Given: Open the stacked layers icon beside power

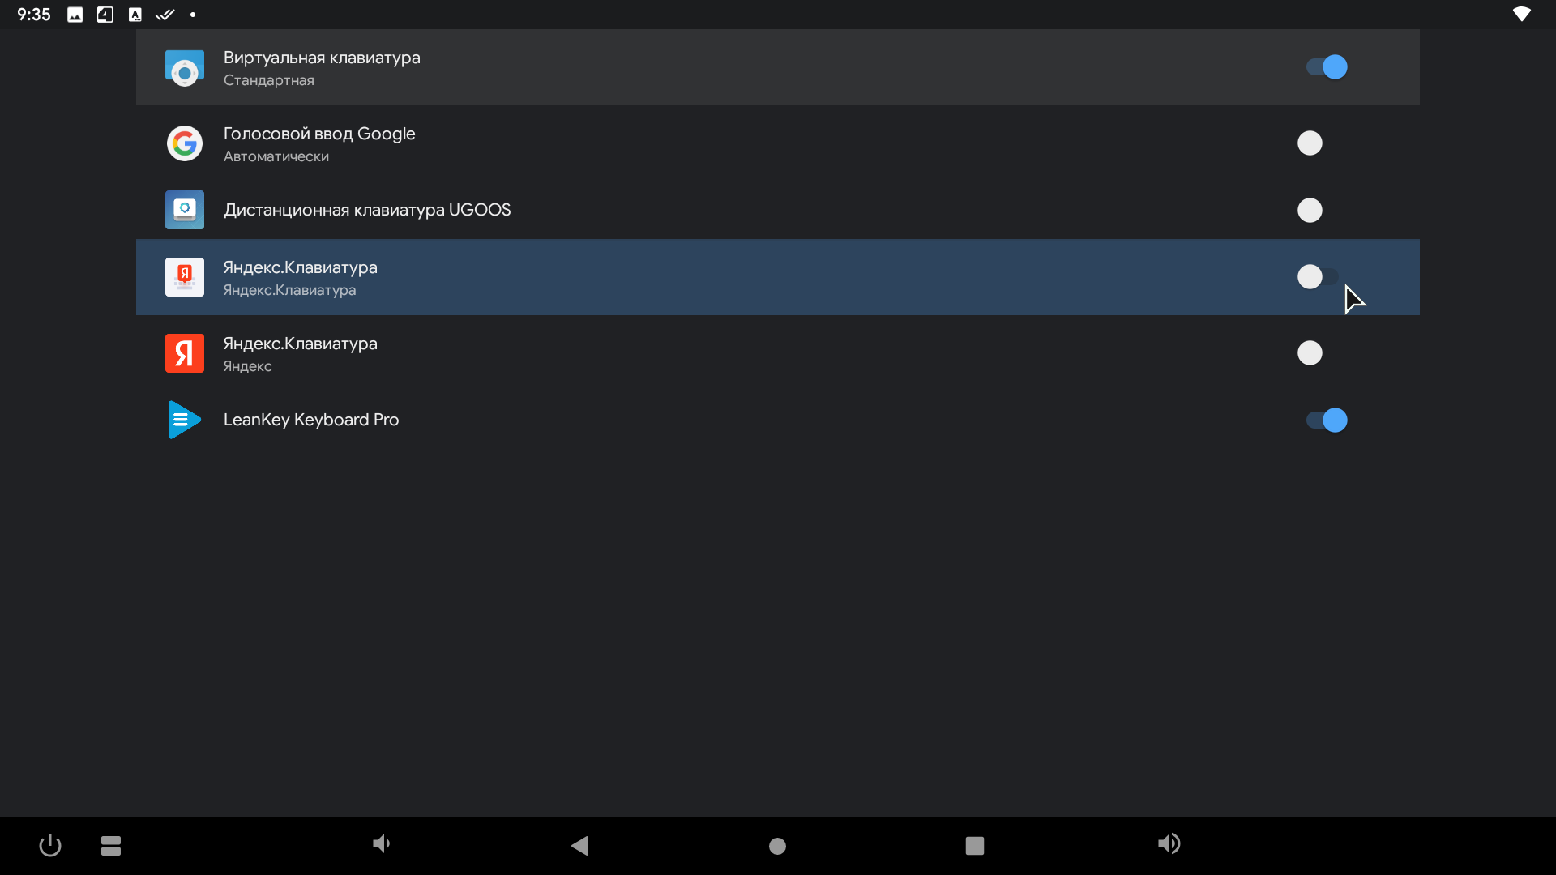Looking at the screenshot, I should [111, 846].
